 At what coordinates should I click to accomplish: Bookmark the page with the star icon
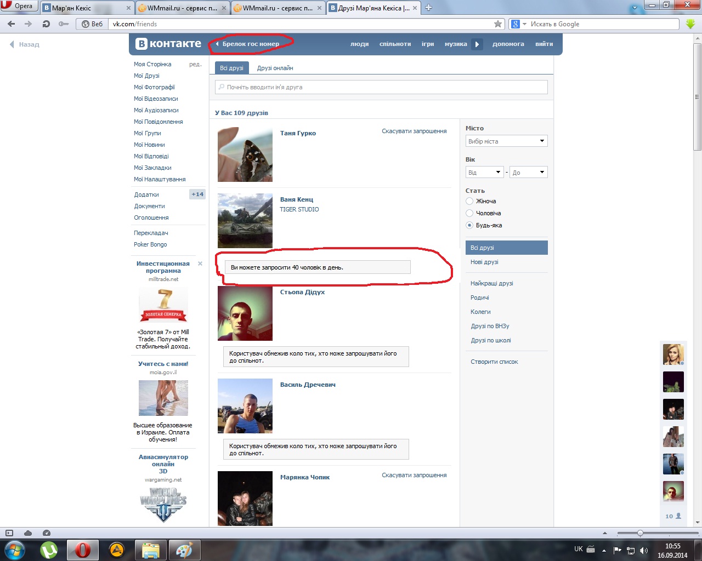click(x=498, y=24)
